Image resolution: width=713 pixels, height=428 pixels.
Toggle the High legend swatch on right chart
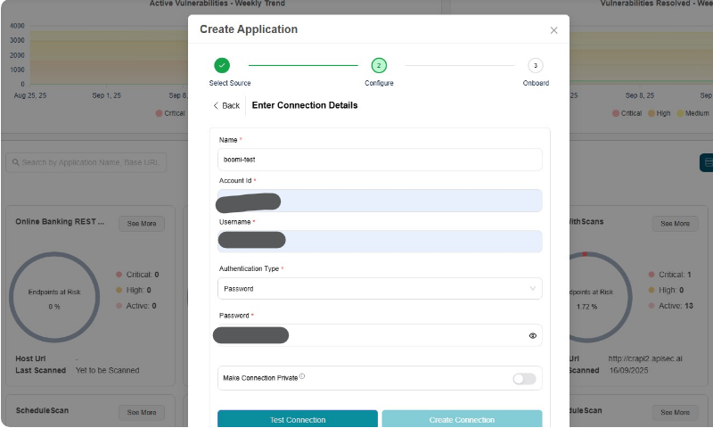coord(652,113)
